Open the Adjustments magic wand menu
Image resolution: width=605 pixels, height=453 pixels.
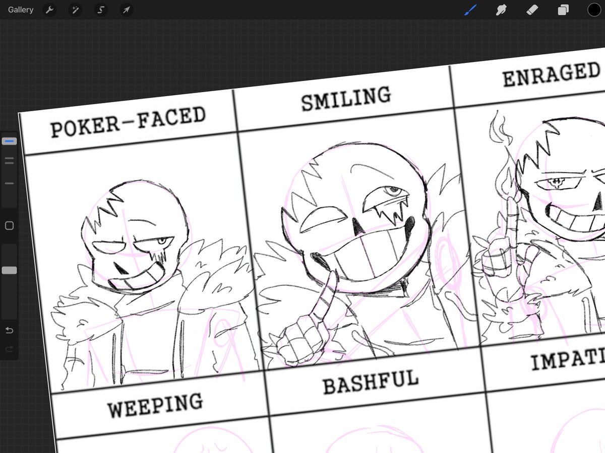[75, 10]
